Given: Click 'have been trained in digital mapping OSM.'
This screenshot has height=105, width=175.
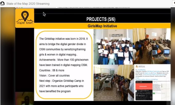Looking at the screenshot, I should (63, 65).
